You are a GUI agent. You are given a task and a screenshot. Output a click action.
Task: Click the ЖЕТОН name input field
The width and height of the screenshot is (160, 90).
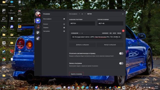[82, 23]
